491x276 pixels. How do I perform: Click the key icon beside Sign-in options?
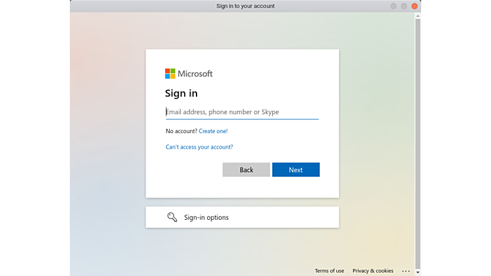click(172, 217)
